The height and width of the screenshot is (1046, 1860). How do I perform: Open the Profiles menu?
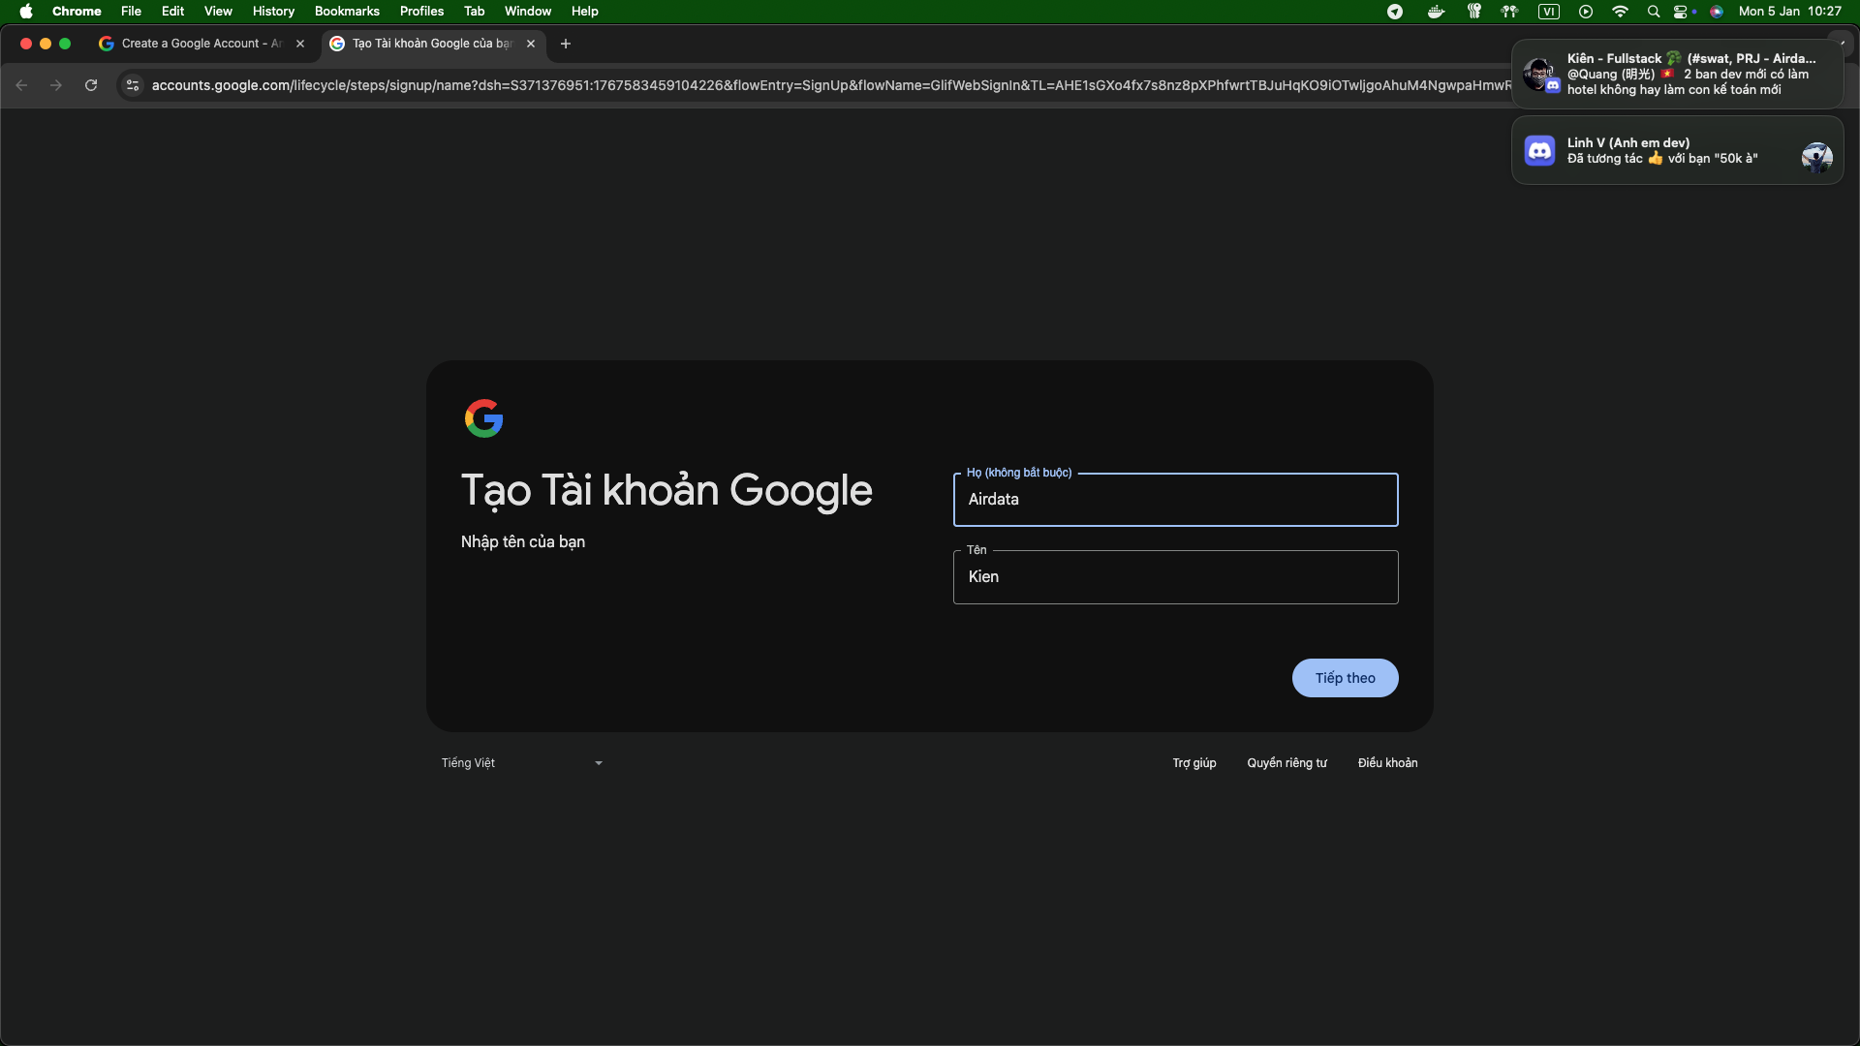pyautogui.click(x=421, y=12)
